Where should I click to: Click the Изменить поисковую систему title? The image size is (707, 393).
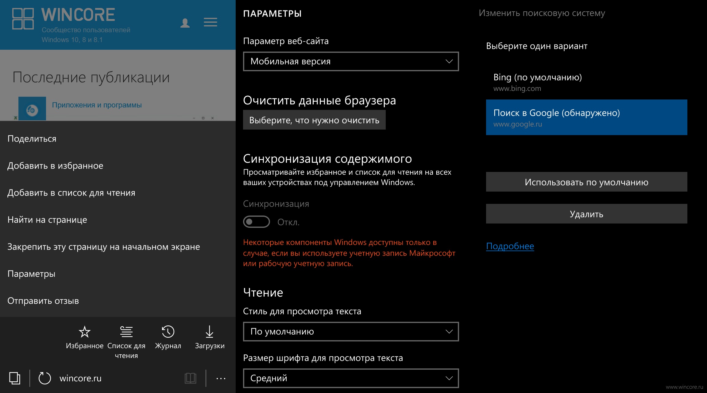pyautogui.click(x=542, y=13)
